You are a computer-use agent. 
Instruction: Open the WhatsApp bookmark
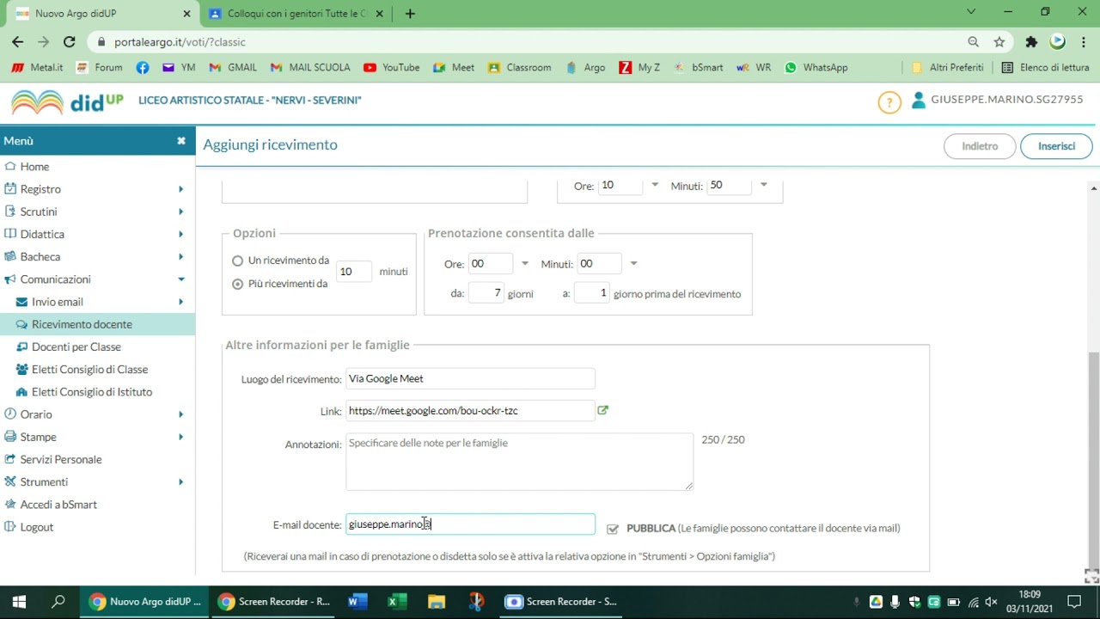(x=816, y=67)
